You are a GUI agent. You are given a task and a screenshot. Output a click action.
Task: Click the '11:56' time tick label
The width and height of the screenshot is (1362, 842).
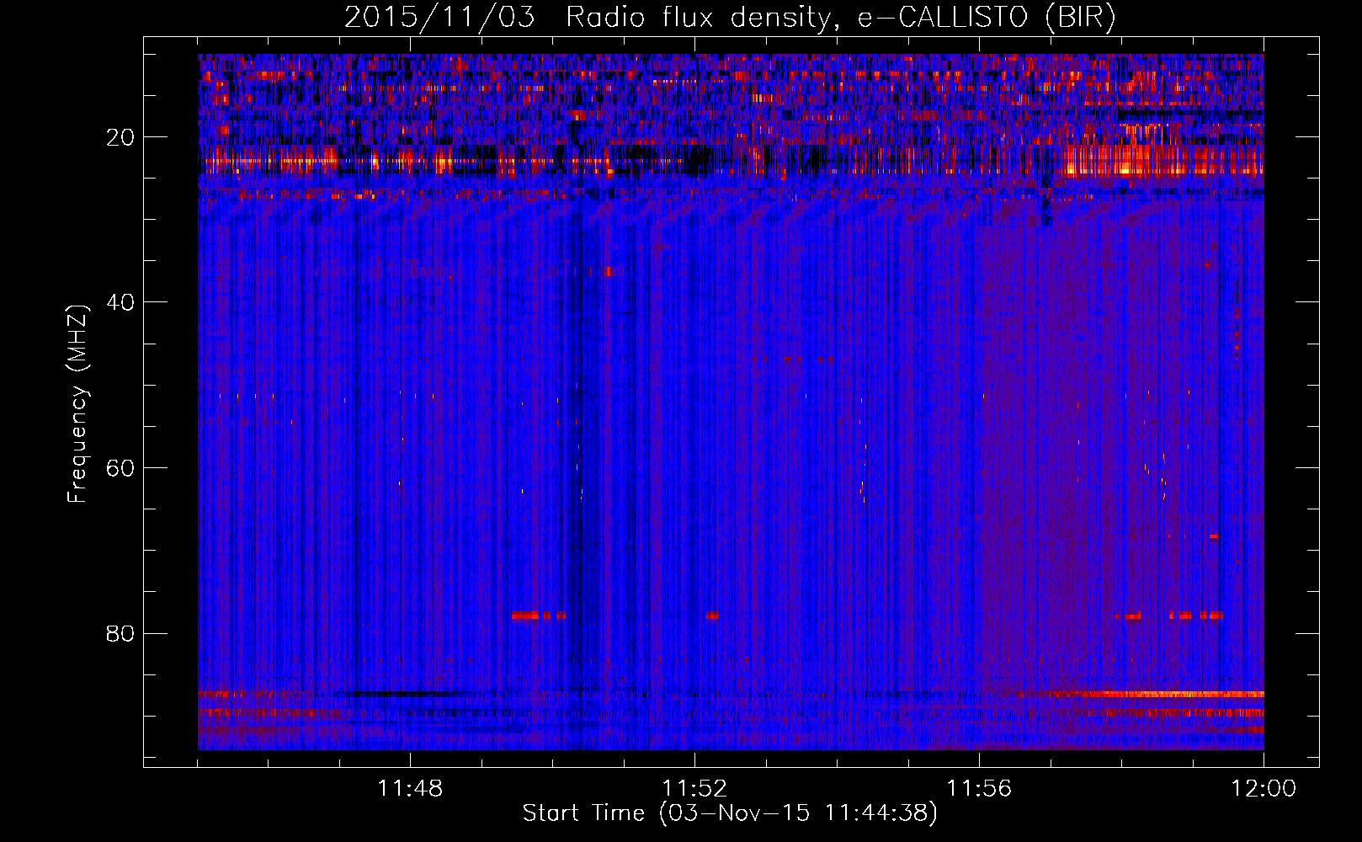(x=979, y=789)
